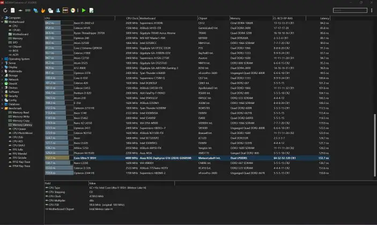Sort by the Latency column header
Image resolution: width=377 pixels, height=225 pixels.
(318, 18)
